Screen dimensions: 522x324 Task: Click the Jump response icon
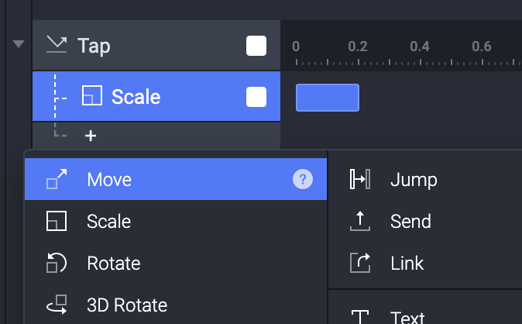[x=360, y=180]
